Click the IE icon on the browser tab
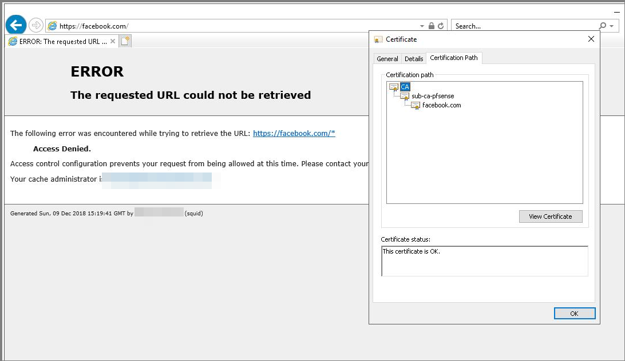This screenshot has height=361, width=625. (13, 41)
